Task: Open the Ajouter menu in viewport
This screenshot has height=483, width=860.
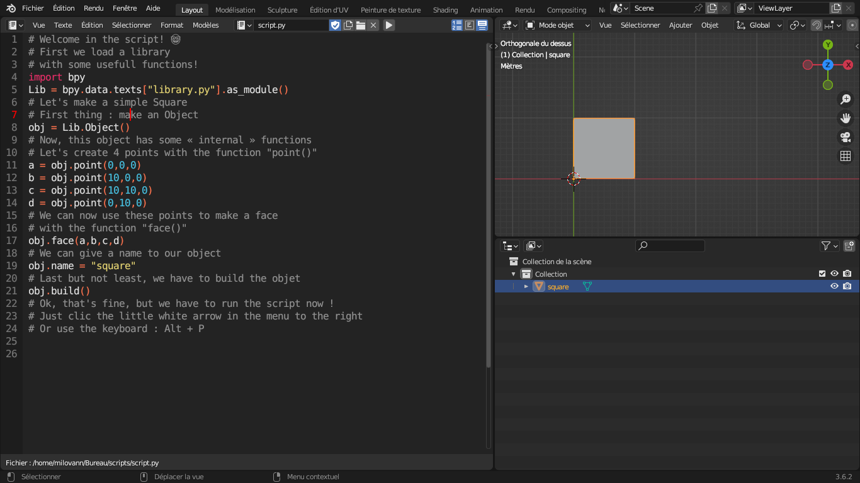Action: point(680,25)
